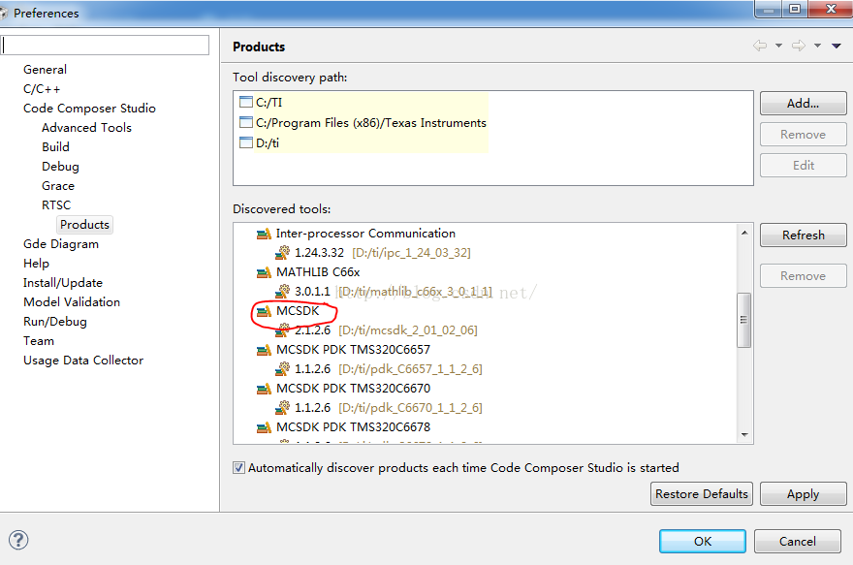Click Refresh discovered tools button
853x565 pixels.
pos(803,235)
